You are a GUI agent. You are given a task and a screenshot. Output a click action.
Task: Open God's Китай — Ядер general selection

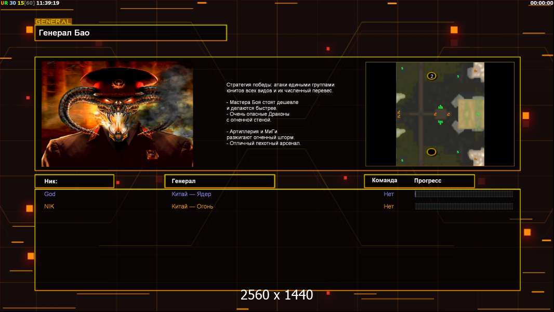pyautogui.click(x=191, y=194)
